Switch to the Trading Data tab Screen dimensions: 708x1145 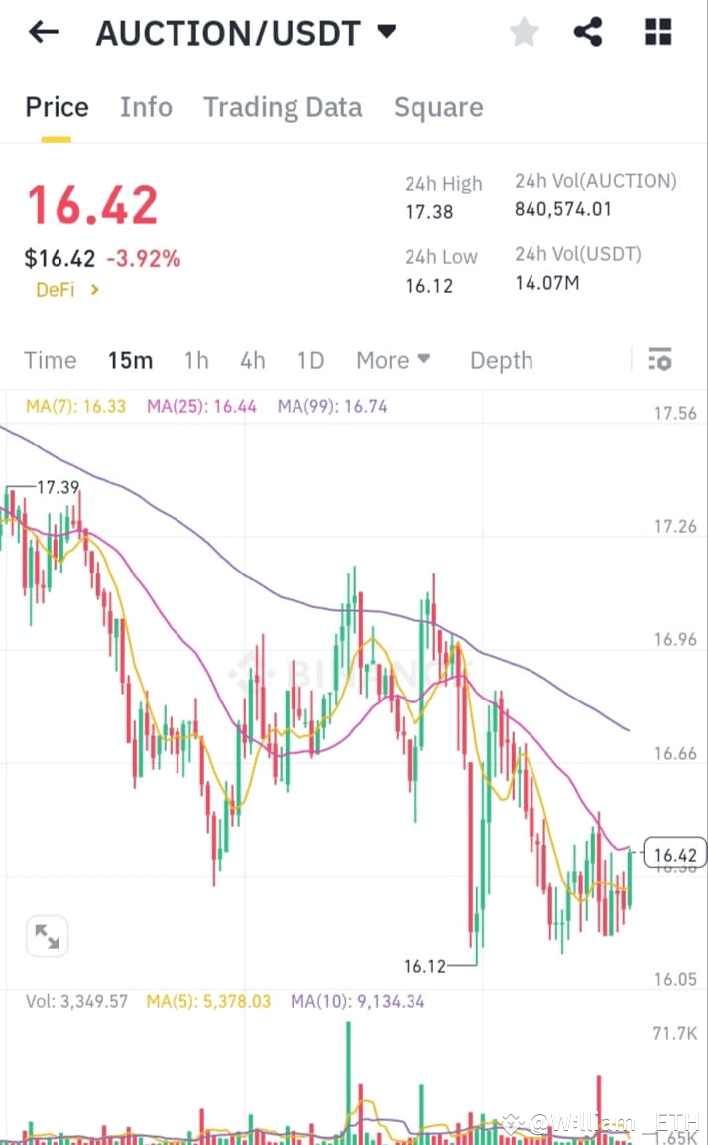point(283,106)
